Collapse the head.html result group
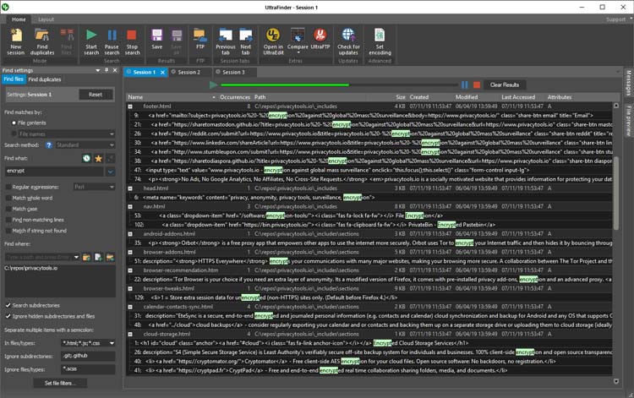 click(130, 188)
